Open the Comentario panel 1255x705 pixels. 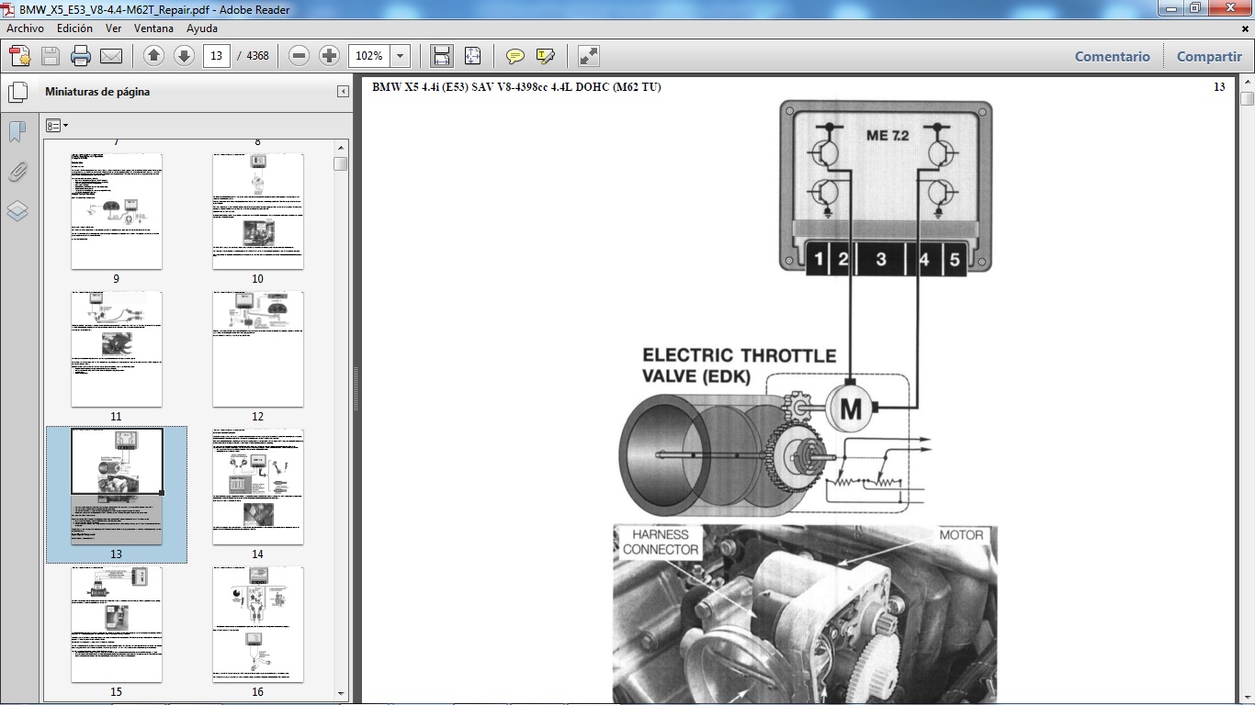click(1113, 56)
